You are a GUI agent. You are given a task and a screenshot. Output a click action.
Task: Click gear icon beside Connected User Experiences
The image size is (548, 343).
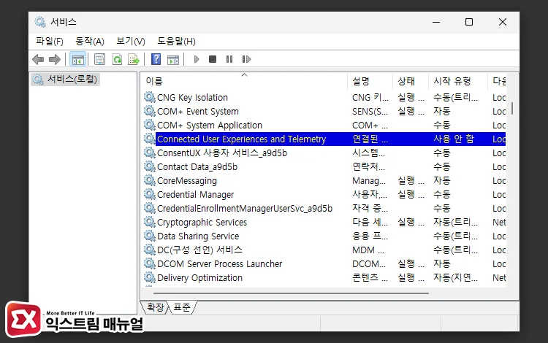pyautogui.click(x=150, y=139)
